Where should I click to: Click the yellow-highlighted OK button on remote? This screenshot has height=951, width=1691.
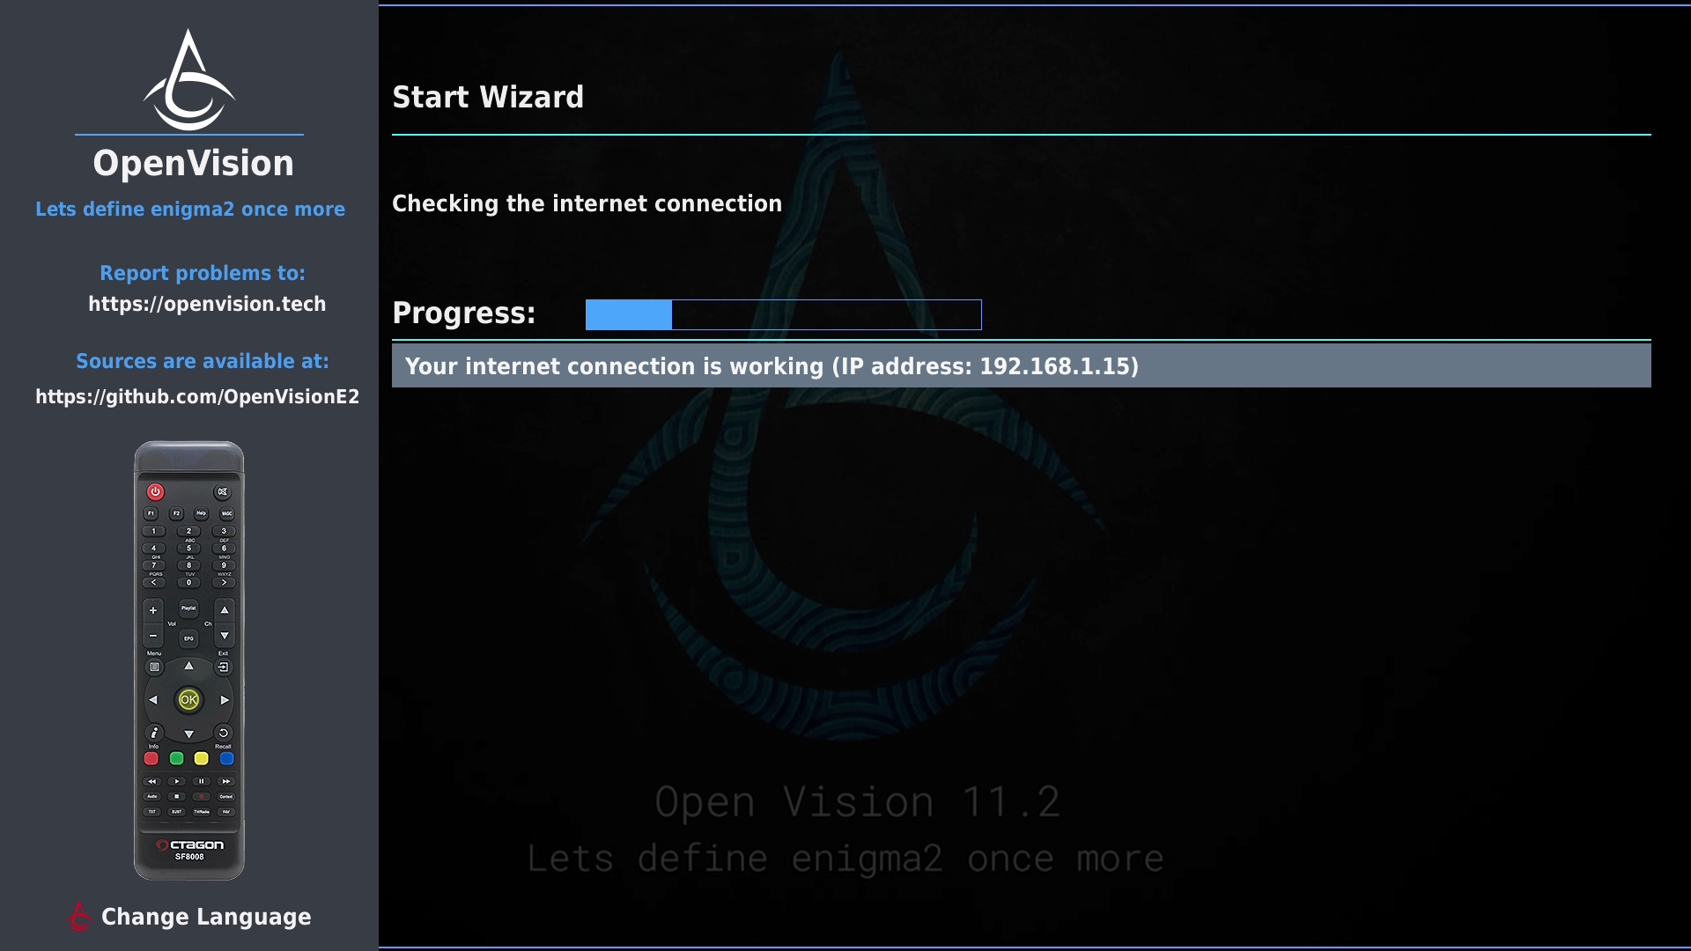[x=188, y=700]
